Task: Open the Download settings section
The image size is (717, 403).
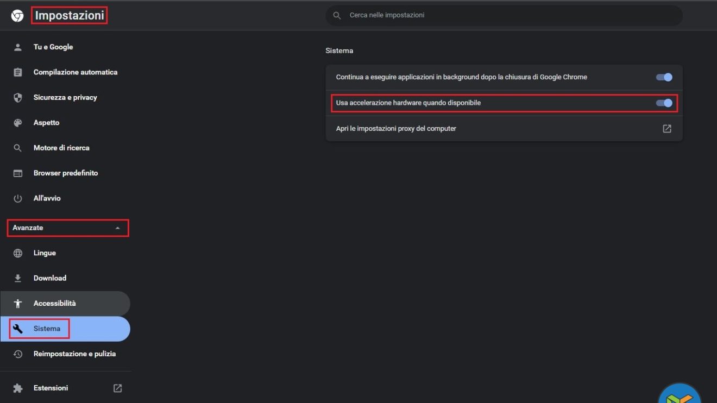Action: coord(50,278)
